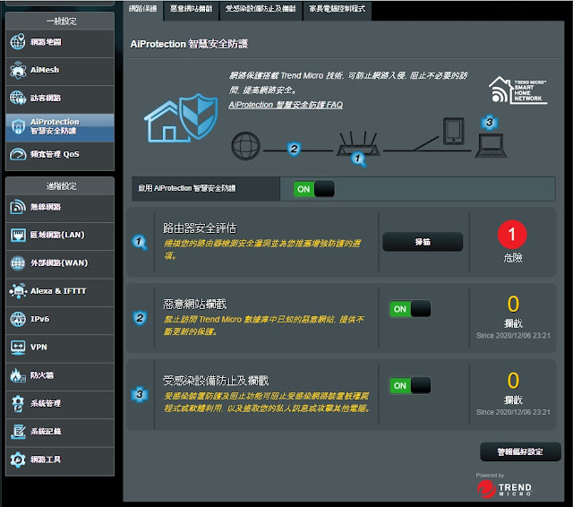
Task: Click magnifier badge 1 beside 路由器安全評估
Action: (x=140, y=242)
